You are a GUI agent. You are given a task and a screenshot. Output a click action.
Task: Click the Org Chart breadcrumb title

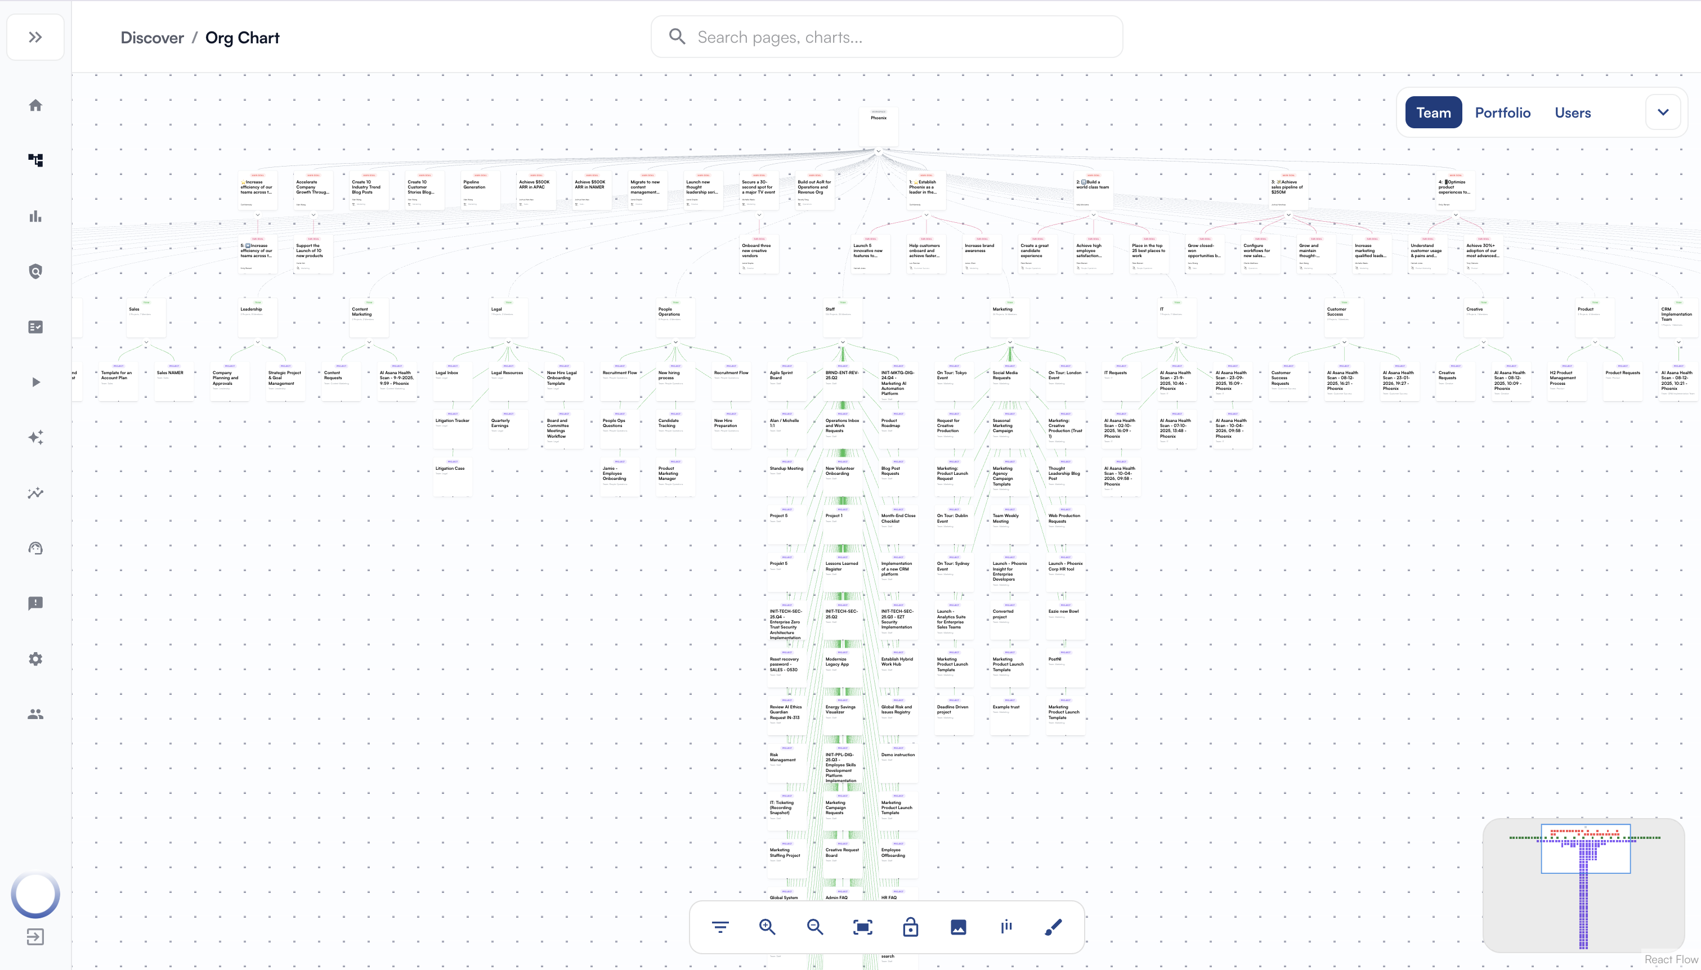tap(243, 38)
